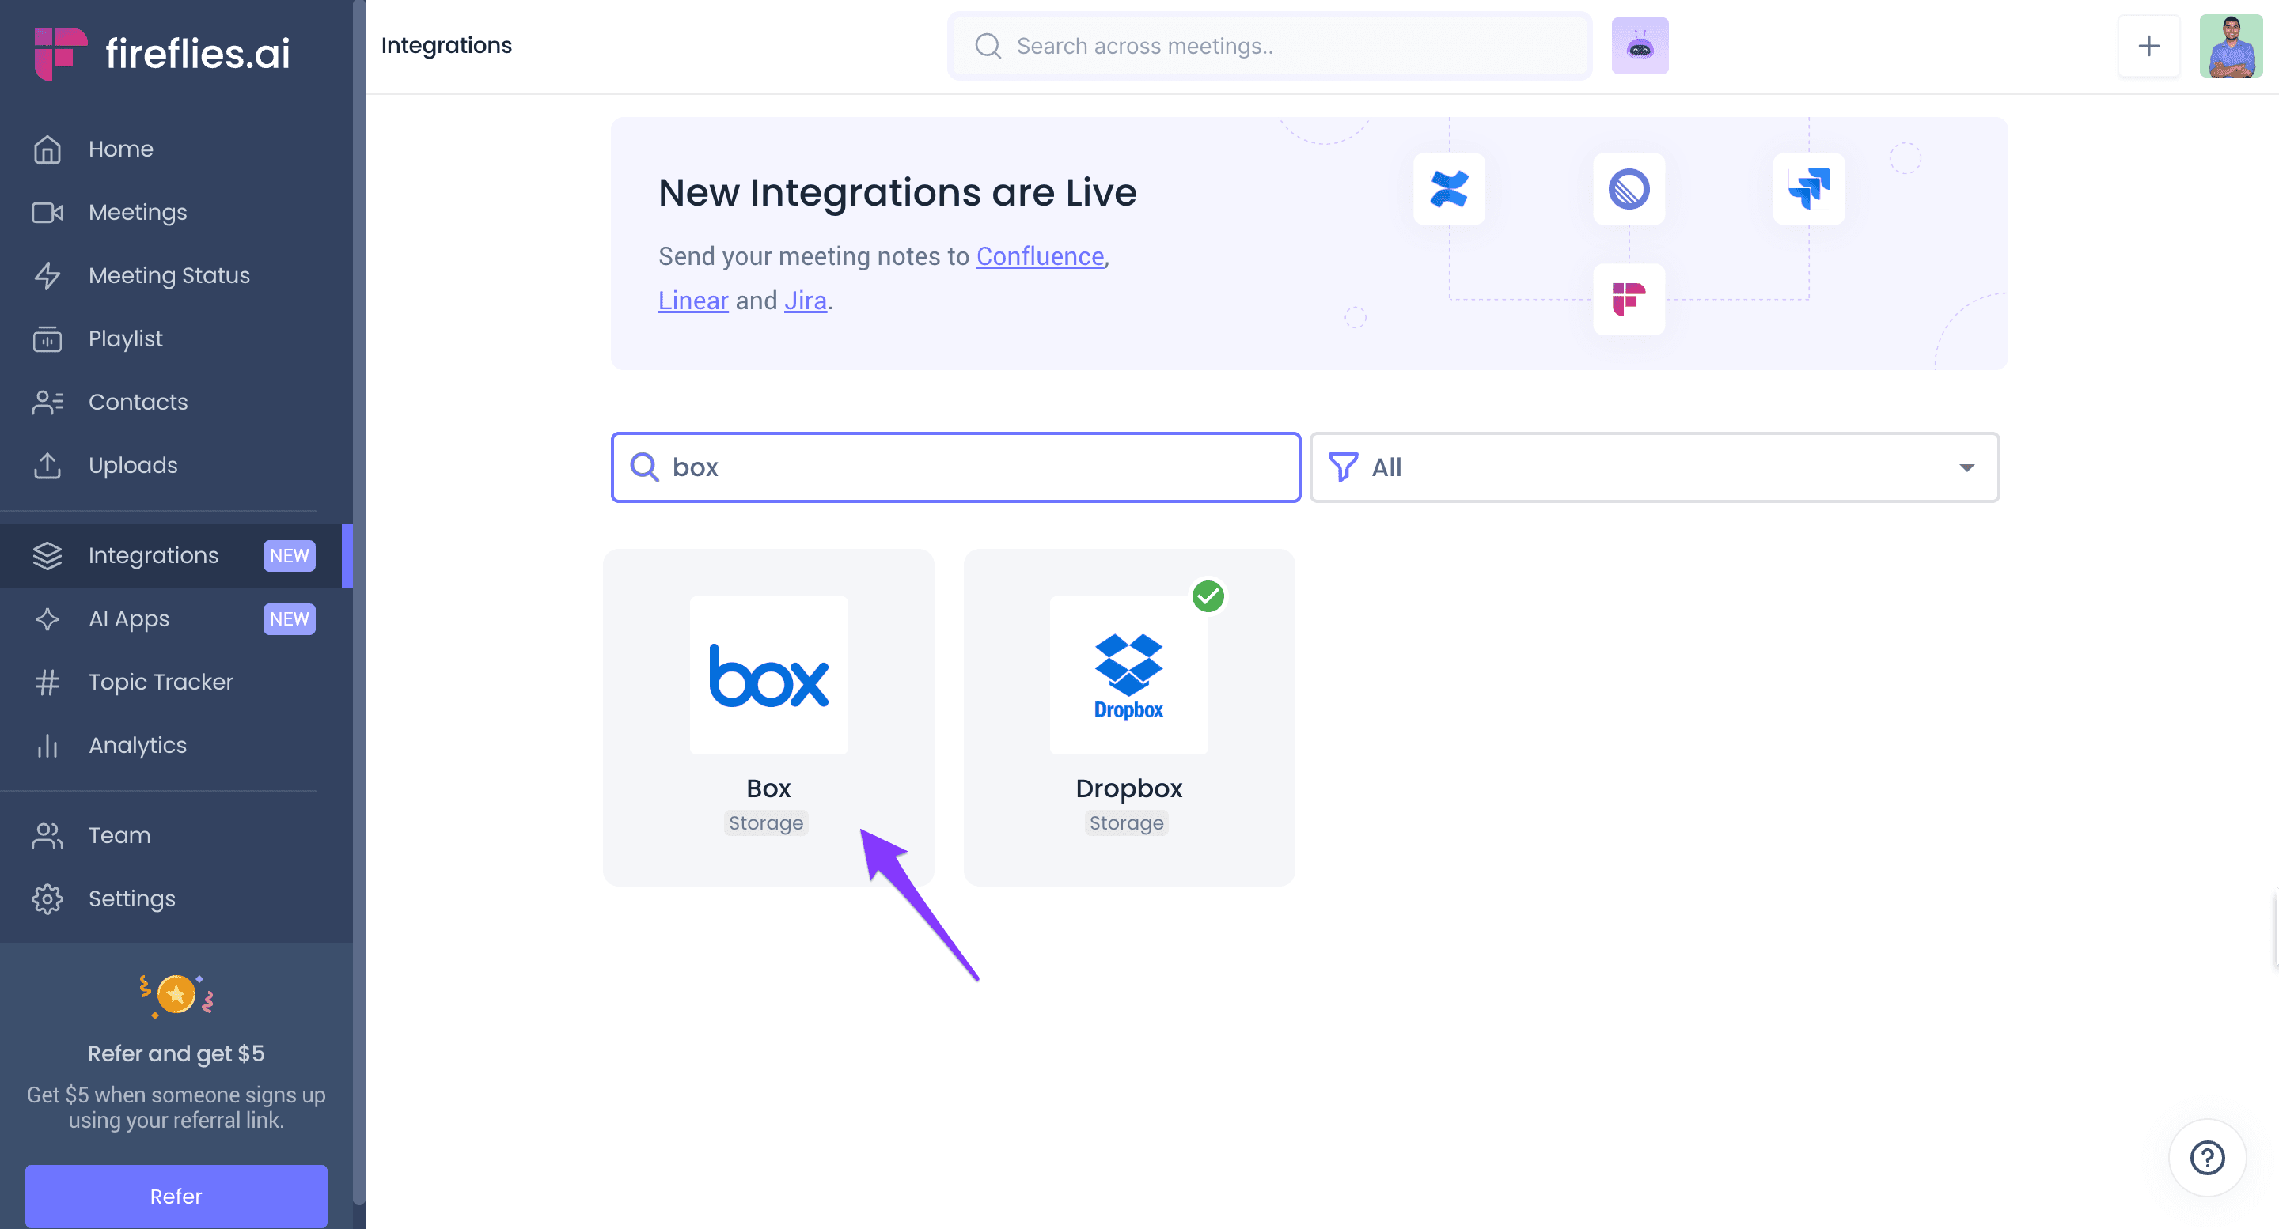Image resolution: width=2279 pixels, height=1229 pixels.
Task: Click the Meetings camera icon
Action: 47,212
